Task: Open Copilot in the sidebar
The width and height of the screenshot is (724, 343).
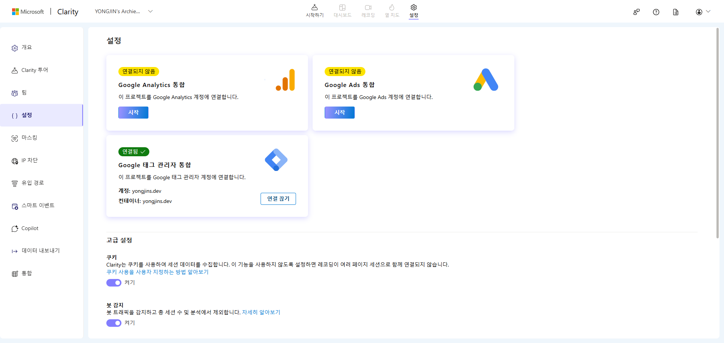Action: tap(41, 228)
